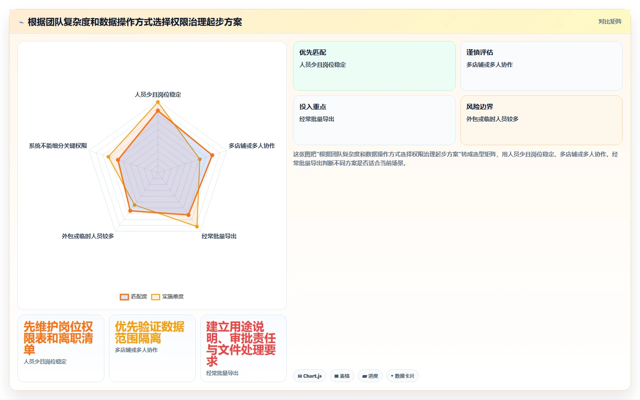Viewport: 640px width, 400px height.
Task: Toggle the 匹配度 legend item
Action: [133, 297]
